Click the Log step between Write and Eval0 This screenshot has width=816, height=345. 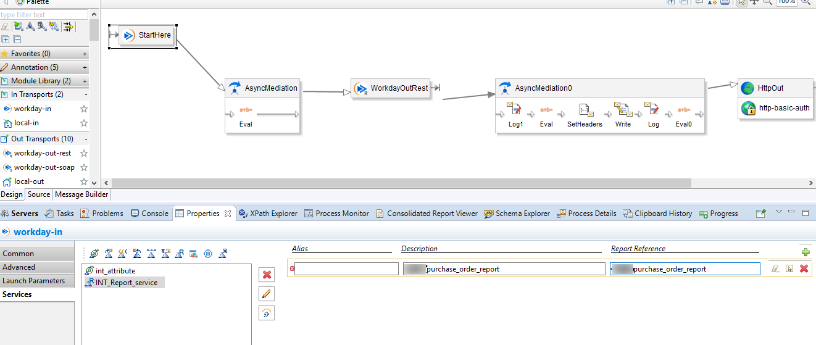click(653, 115)
